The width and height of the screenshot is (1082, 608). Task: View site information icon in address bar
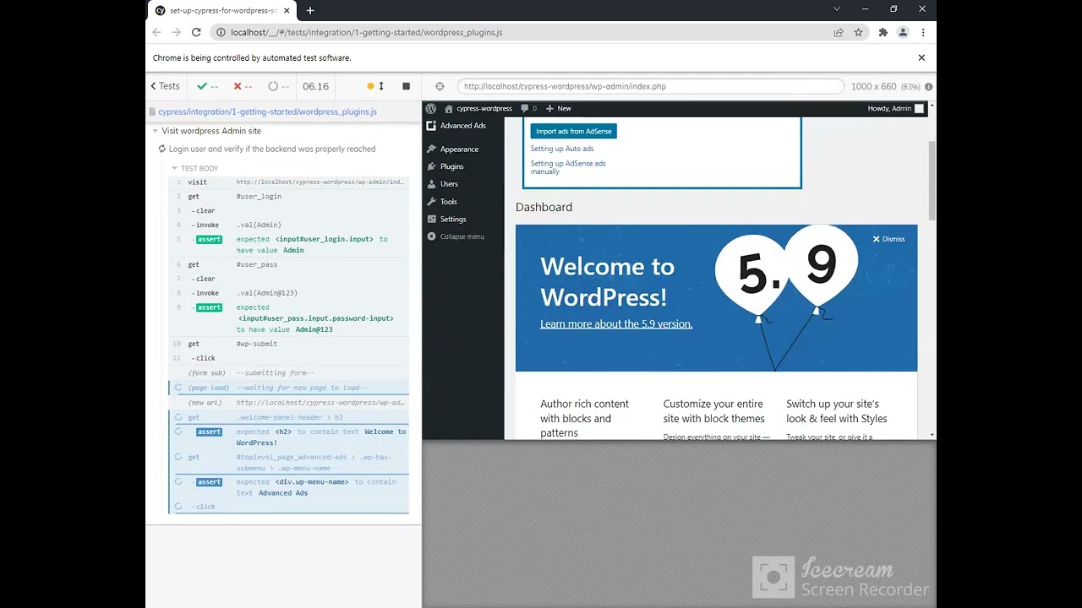pos(221,32)
